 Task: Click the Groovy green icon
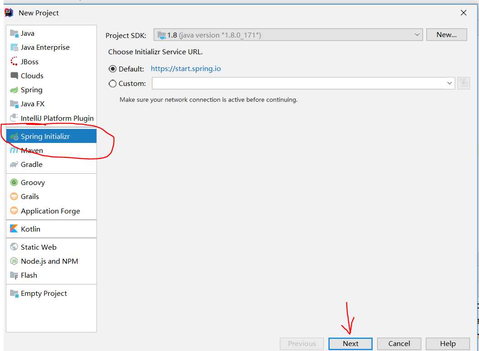tap(14, 182)
